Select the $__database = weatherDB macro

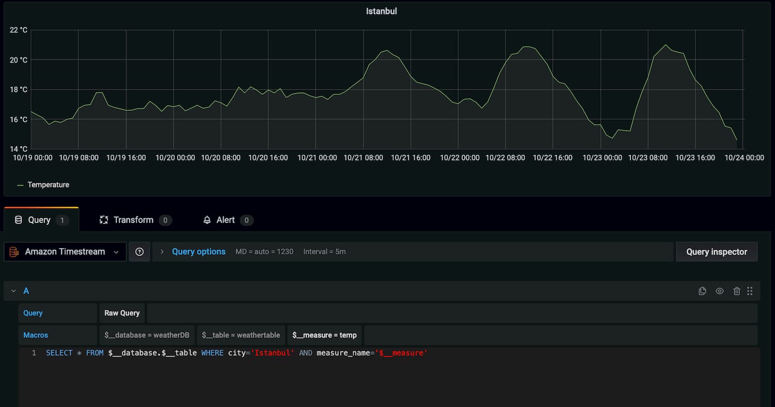pos(147,335)
